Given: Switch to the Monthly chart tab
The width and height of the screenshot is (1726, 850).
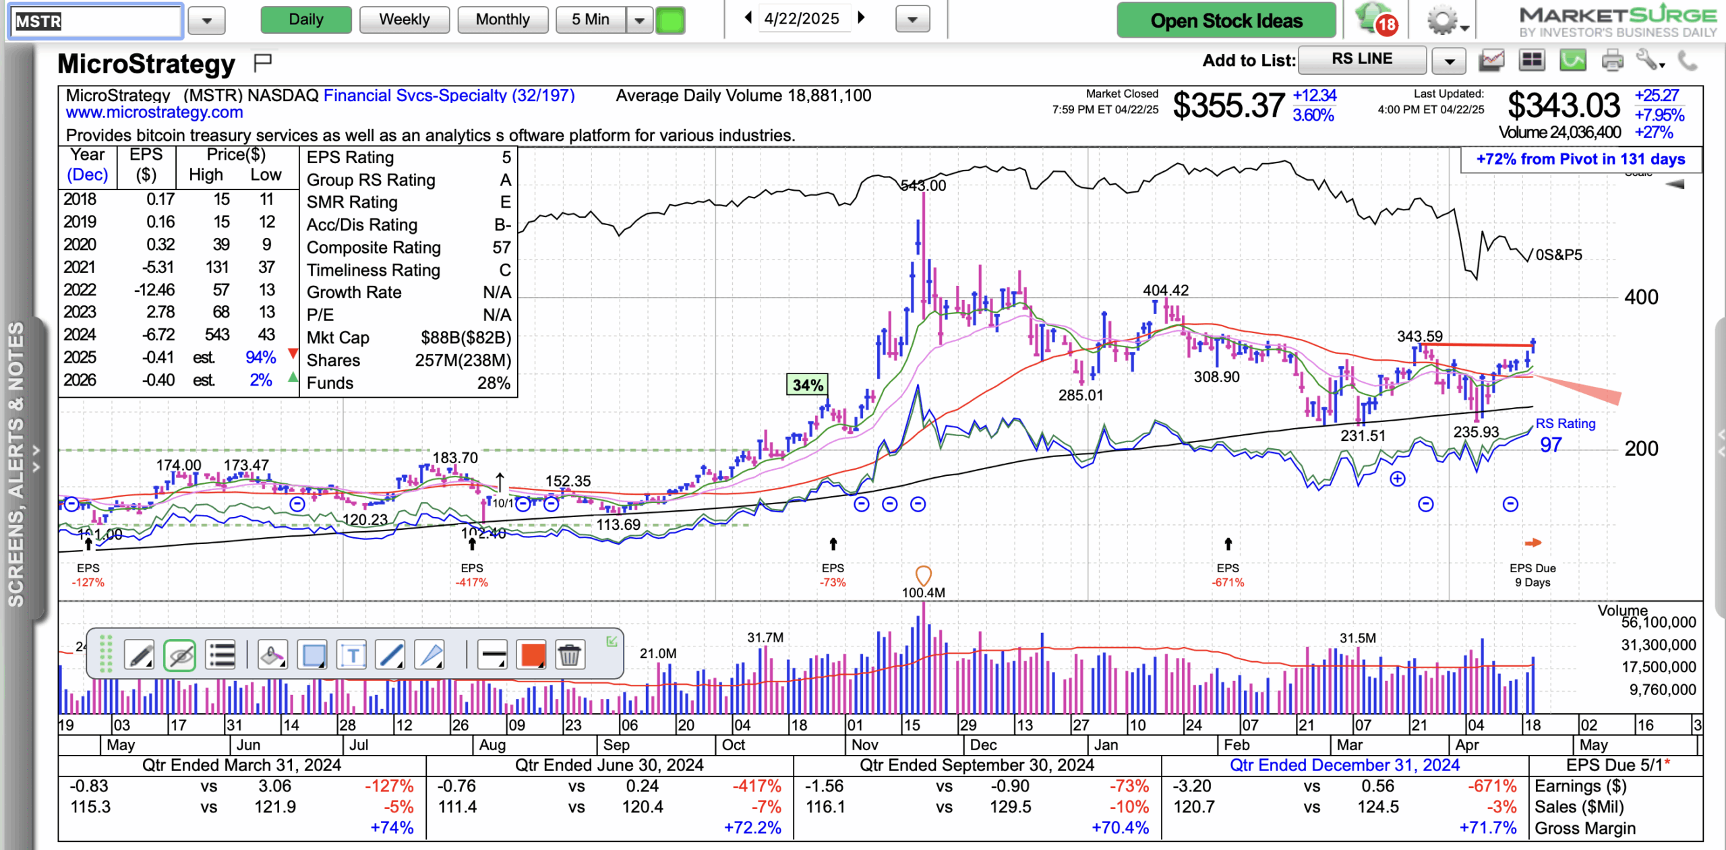Looking at the screenshot, I should point(502,20).
